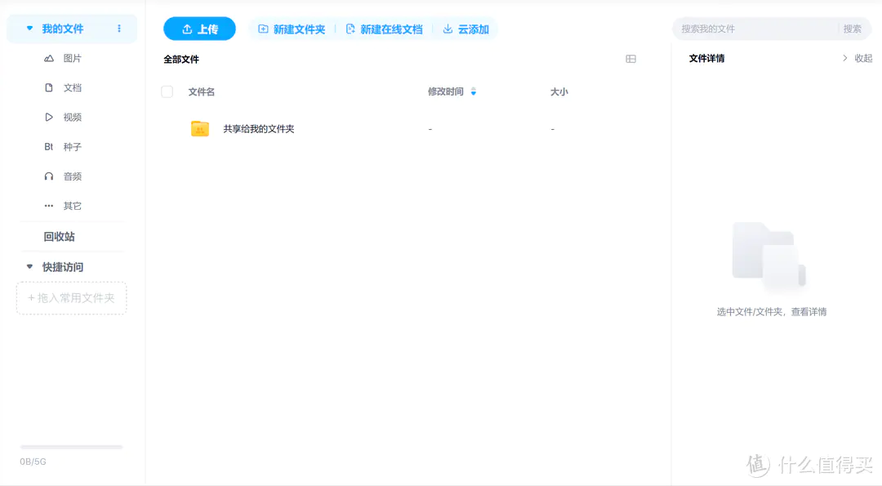Select the Bt 种子 torrent icon
Image resolution: width=882 pixels, height=486 pixels.
tap(51, 146)
